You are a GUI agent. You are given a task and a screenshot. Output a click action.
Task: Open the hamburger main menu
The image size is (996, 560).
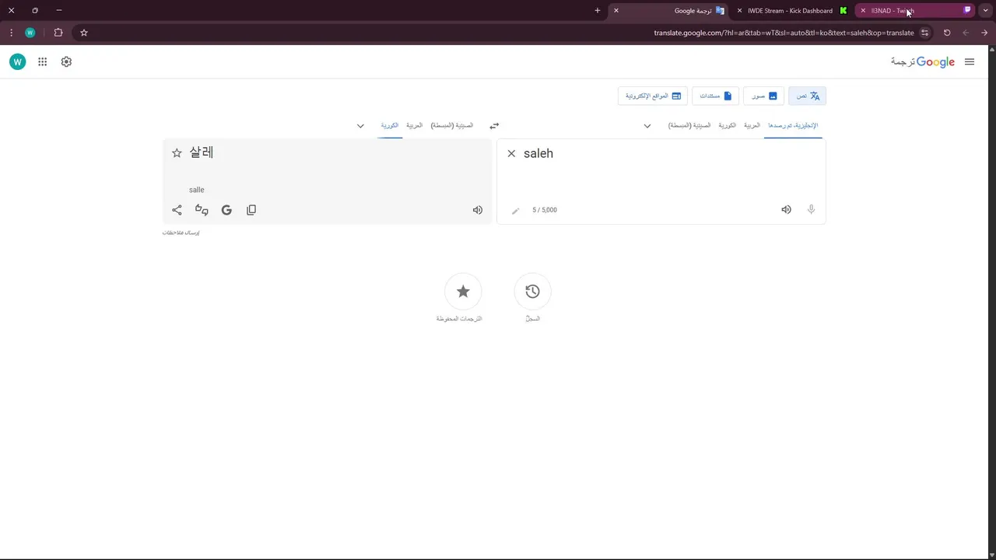(970, 62)
